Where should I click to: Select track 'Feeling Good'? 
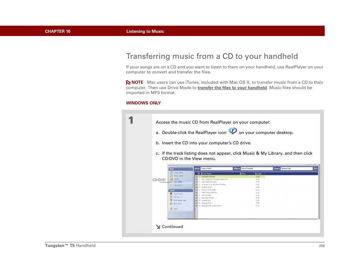click(x=206, y=187)
